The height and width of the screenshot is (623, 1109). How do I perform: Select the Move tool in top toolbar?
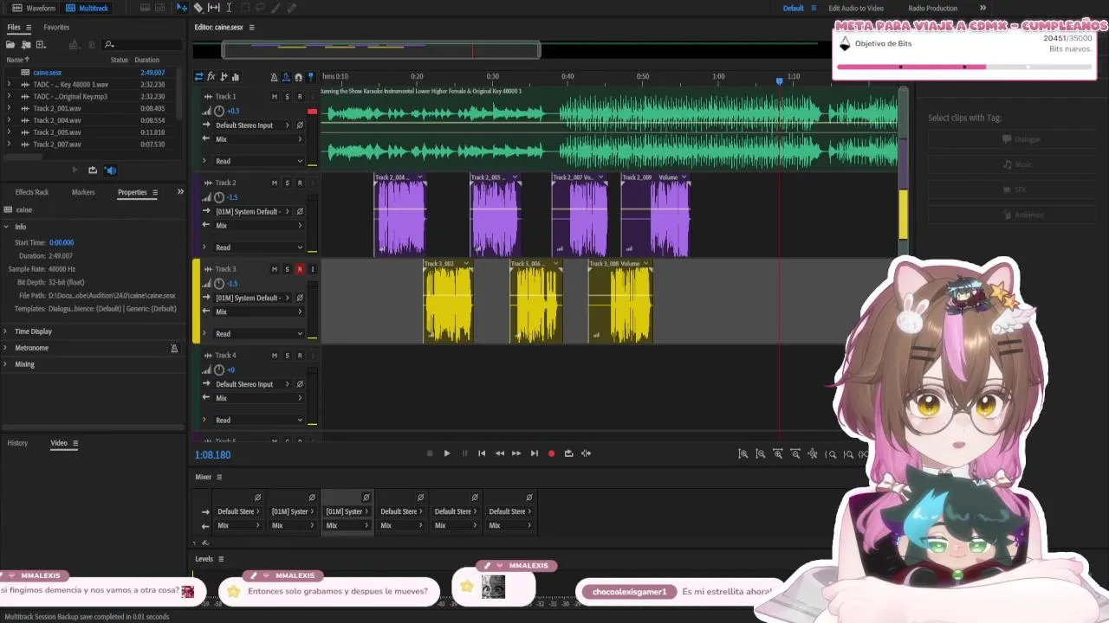tap(182, 8)
